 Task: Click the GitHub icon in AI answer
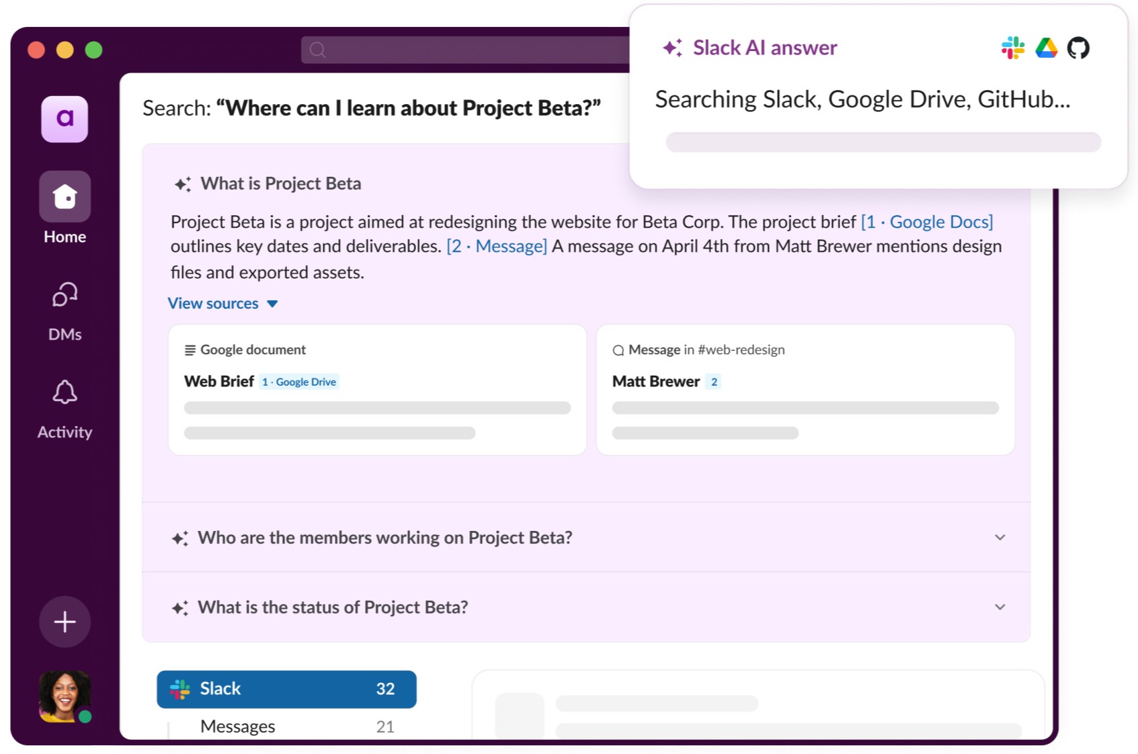[x=1078, y=48]
